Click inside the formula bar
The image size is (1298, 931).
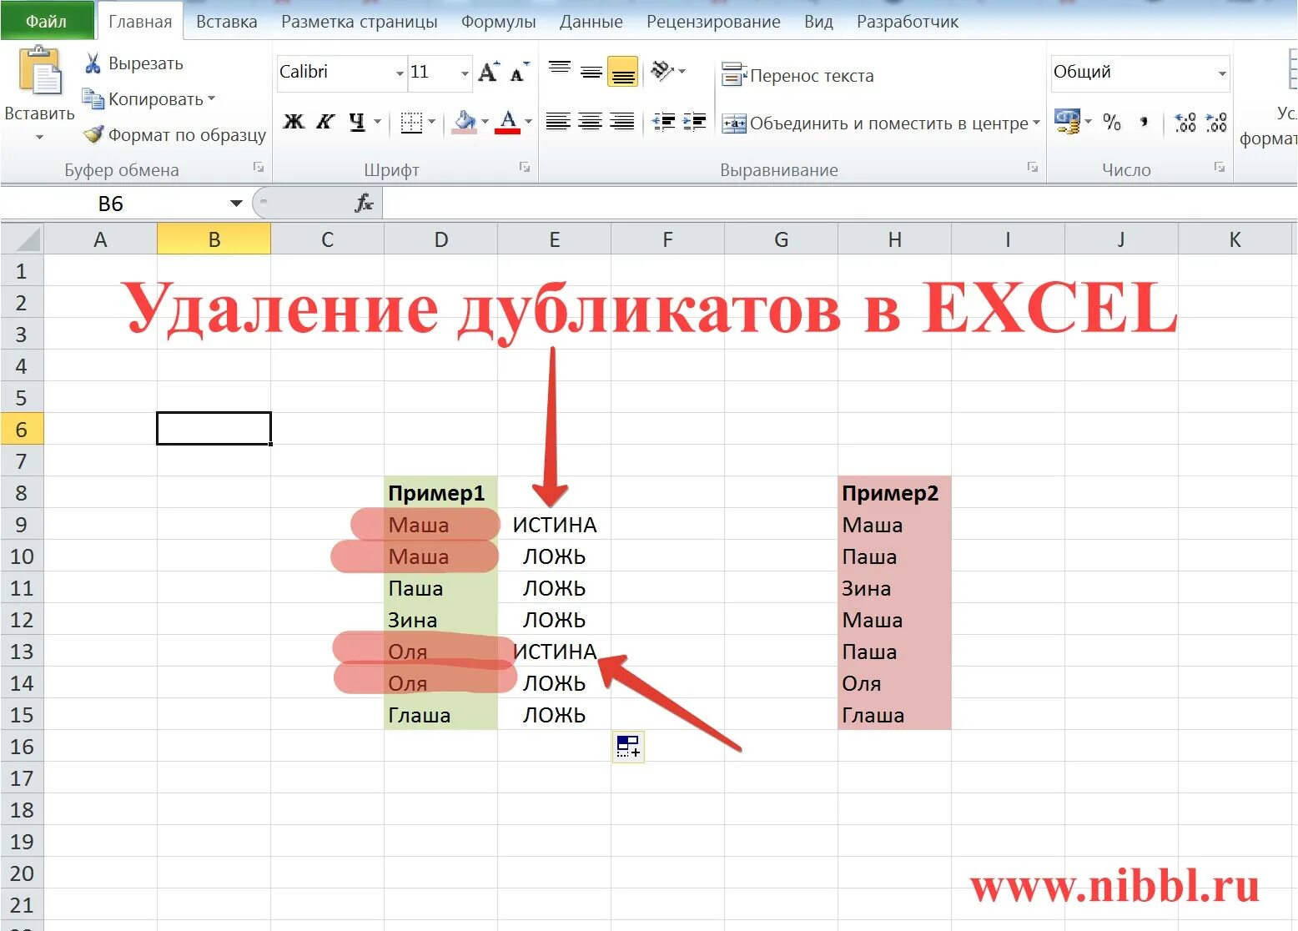838,204
